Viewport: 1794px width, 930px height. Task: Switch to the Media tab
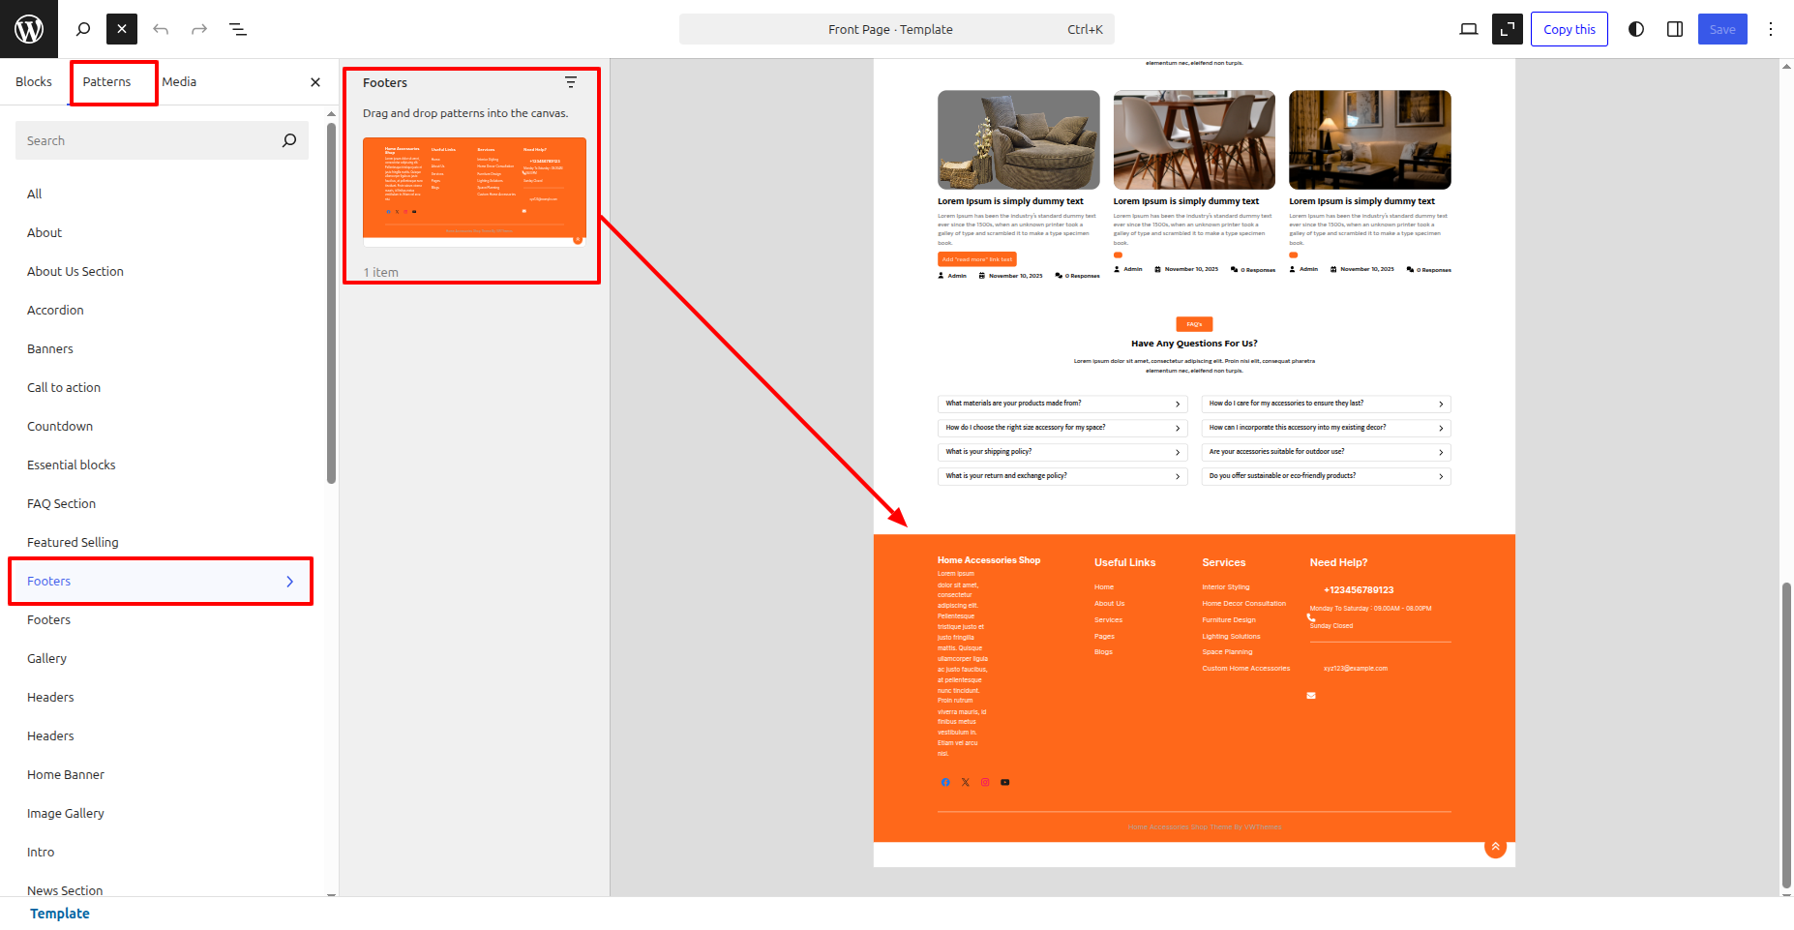[179, 82]
